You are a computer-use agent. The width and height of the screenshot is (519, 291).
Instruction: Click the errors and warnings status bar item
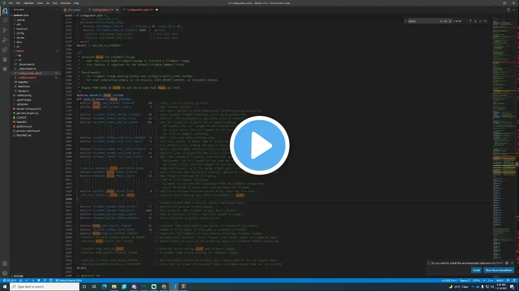pyautogui.click(x=9, y=280)
